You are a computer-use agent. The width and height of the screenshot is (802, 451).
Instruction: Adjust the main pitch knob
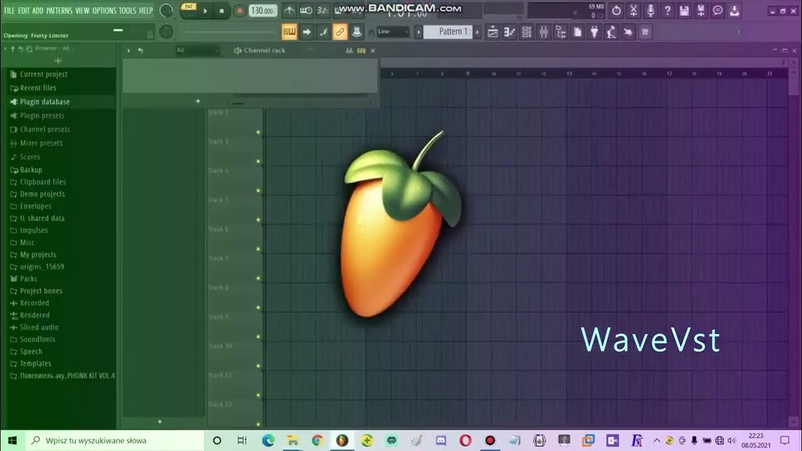[166, 31]
